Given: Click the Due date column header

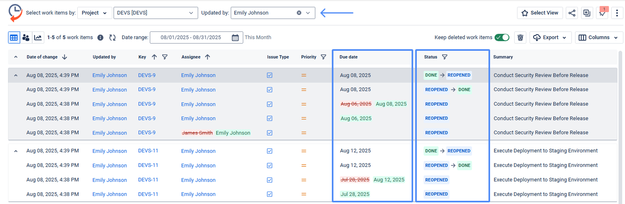Looking at the screenshot, I should tap(348, 57).
